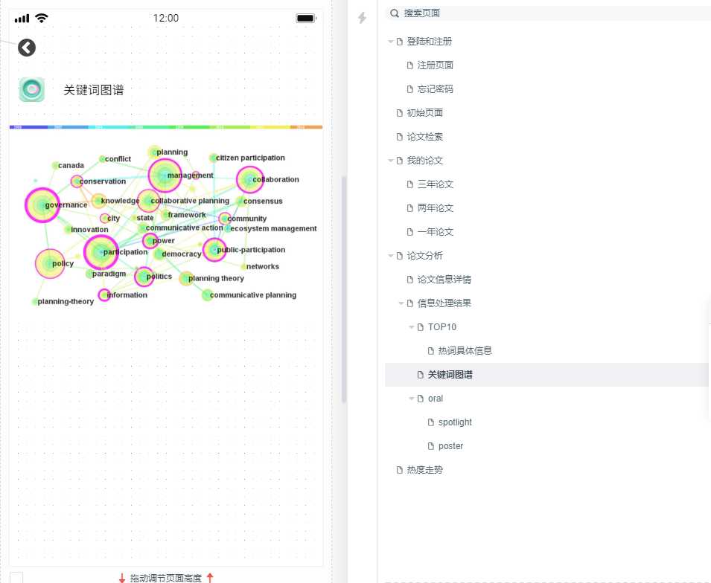The image size is (711, 583).
Task: Click the page icon beside 论文检索
Action: (400, 137)
